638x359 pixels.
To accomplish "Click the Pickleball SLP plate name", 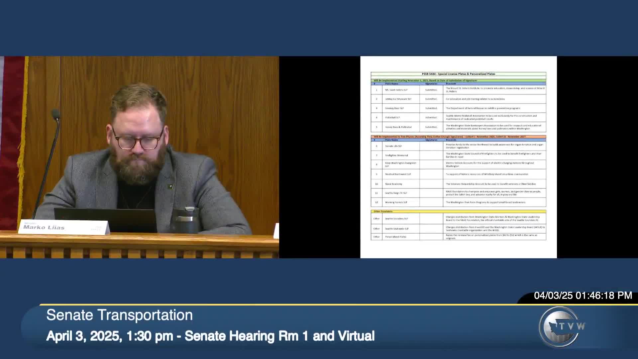I will pyautogui.click(x=392, y=118).
